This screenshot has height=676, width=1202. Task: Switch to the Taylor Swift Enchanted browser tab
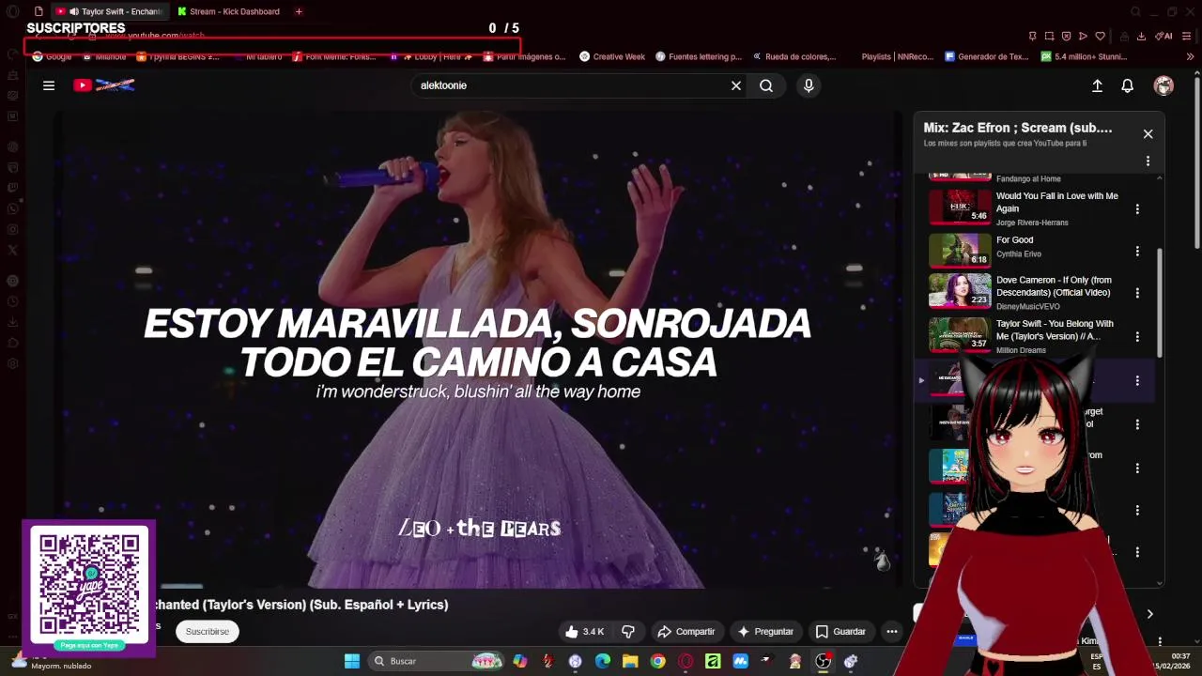(x=109, y=11)
